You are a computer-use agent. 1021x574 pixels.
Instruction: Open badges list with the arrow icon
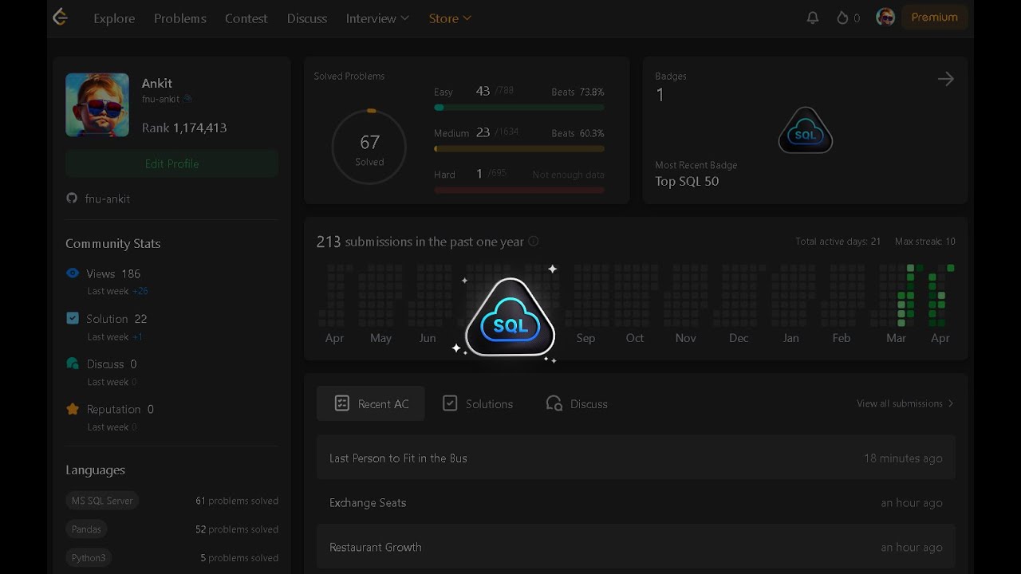946,79
